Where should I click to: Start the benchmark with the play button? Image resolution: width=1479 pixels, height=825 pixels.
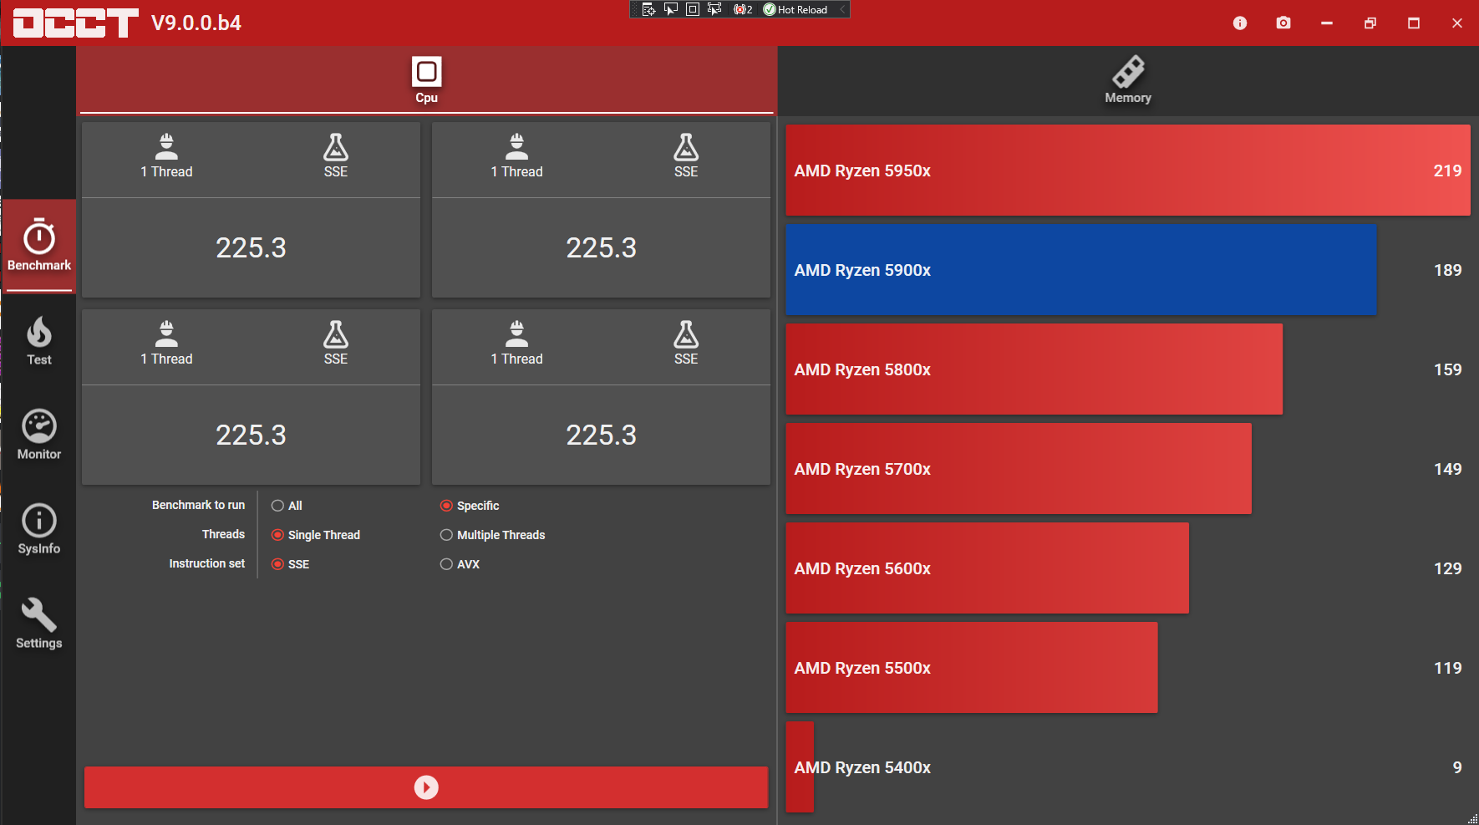tap(426, 787)
